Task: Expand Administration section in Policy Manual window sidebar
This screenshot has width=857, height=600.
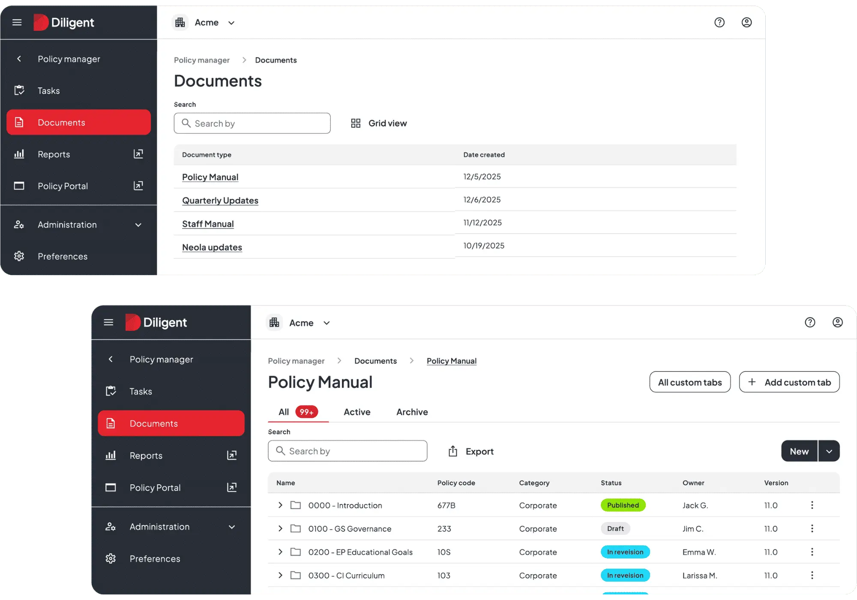Action: coord(232,527)
